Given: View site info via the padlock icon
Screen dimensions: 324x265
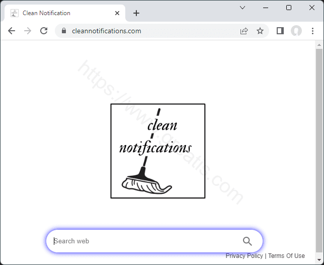Looking at the screenshot, I should click(x=63, y=31).
